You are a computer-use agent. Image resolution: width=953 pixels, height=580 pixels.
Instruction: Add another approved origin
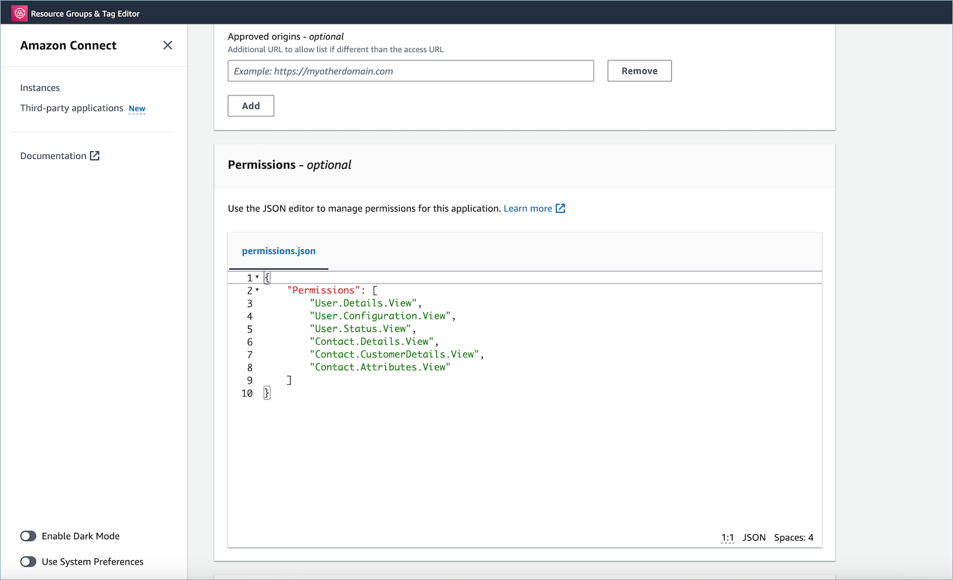pos(251,106)
